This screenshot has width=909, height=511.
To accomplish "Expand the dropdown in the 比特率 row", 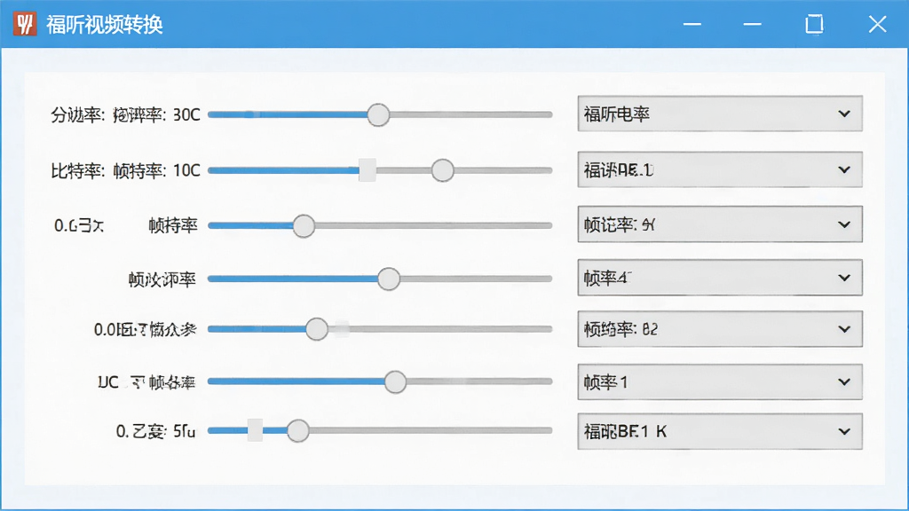I will pos(719,169).
